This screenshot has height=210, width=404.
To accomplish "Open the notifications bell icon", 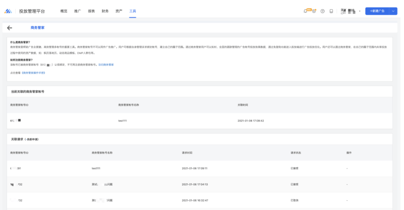I will [x=306, y=11].
